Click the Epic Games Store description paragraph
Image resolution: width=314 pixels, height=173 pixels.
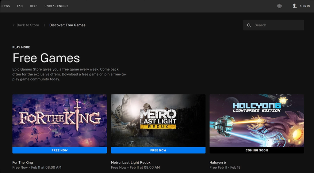click(x=69, y=74)
